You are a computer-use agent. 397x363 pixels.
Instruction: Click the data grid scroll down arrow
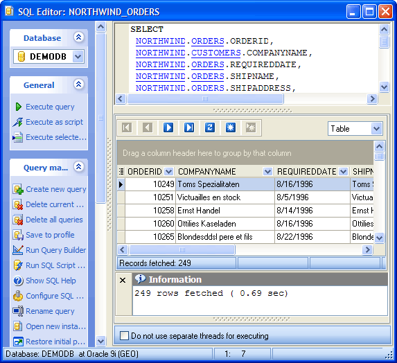[x=379, y=238]
